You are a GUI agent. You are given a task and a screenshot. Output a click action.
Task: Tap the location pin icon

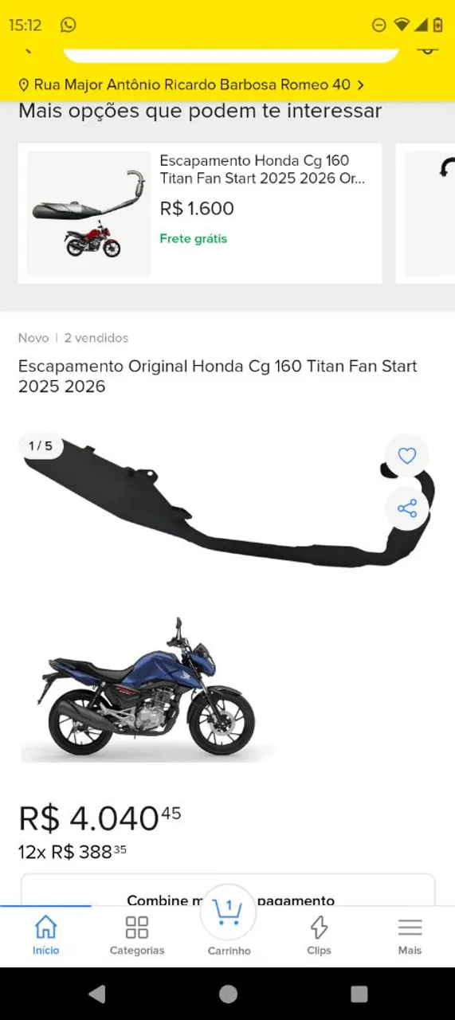(24, 84)
